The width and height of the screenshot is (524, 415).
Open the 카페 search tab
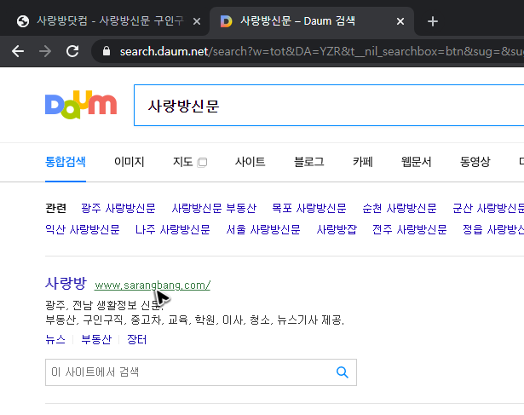363,162
